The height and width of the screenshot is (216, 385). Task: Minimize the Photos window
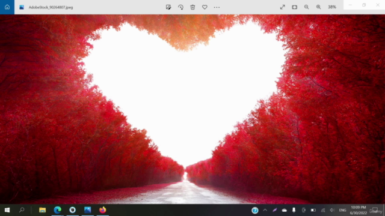click(x=350, y=5)
